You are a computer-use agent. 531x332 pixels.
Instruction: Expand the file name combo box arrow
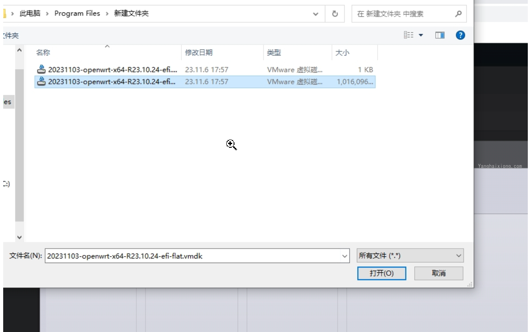coord(344,256)
